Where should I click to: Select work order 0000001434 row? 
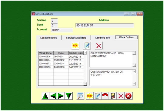click(61, 60)
